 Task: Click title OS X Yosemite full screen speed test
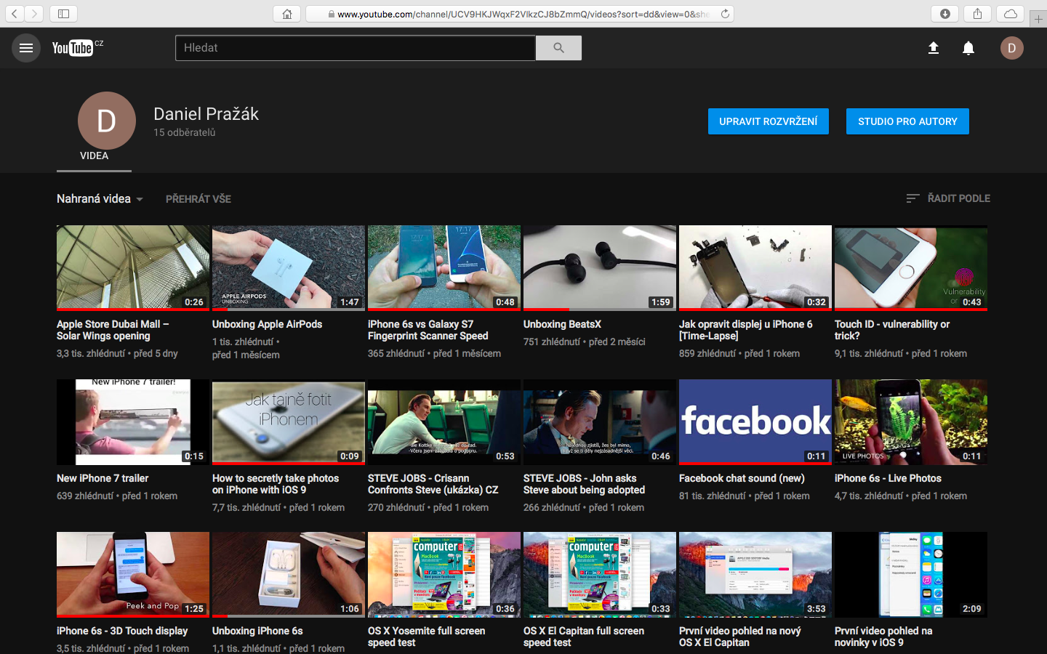click(x=427, y=637)
